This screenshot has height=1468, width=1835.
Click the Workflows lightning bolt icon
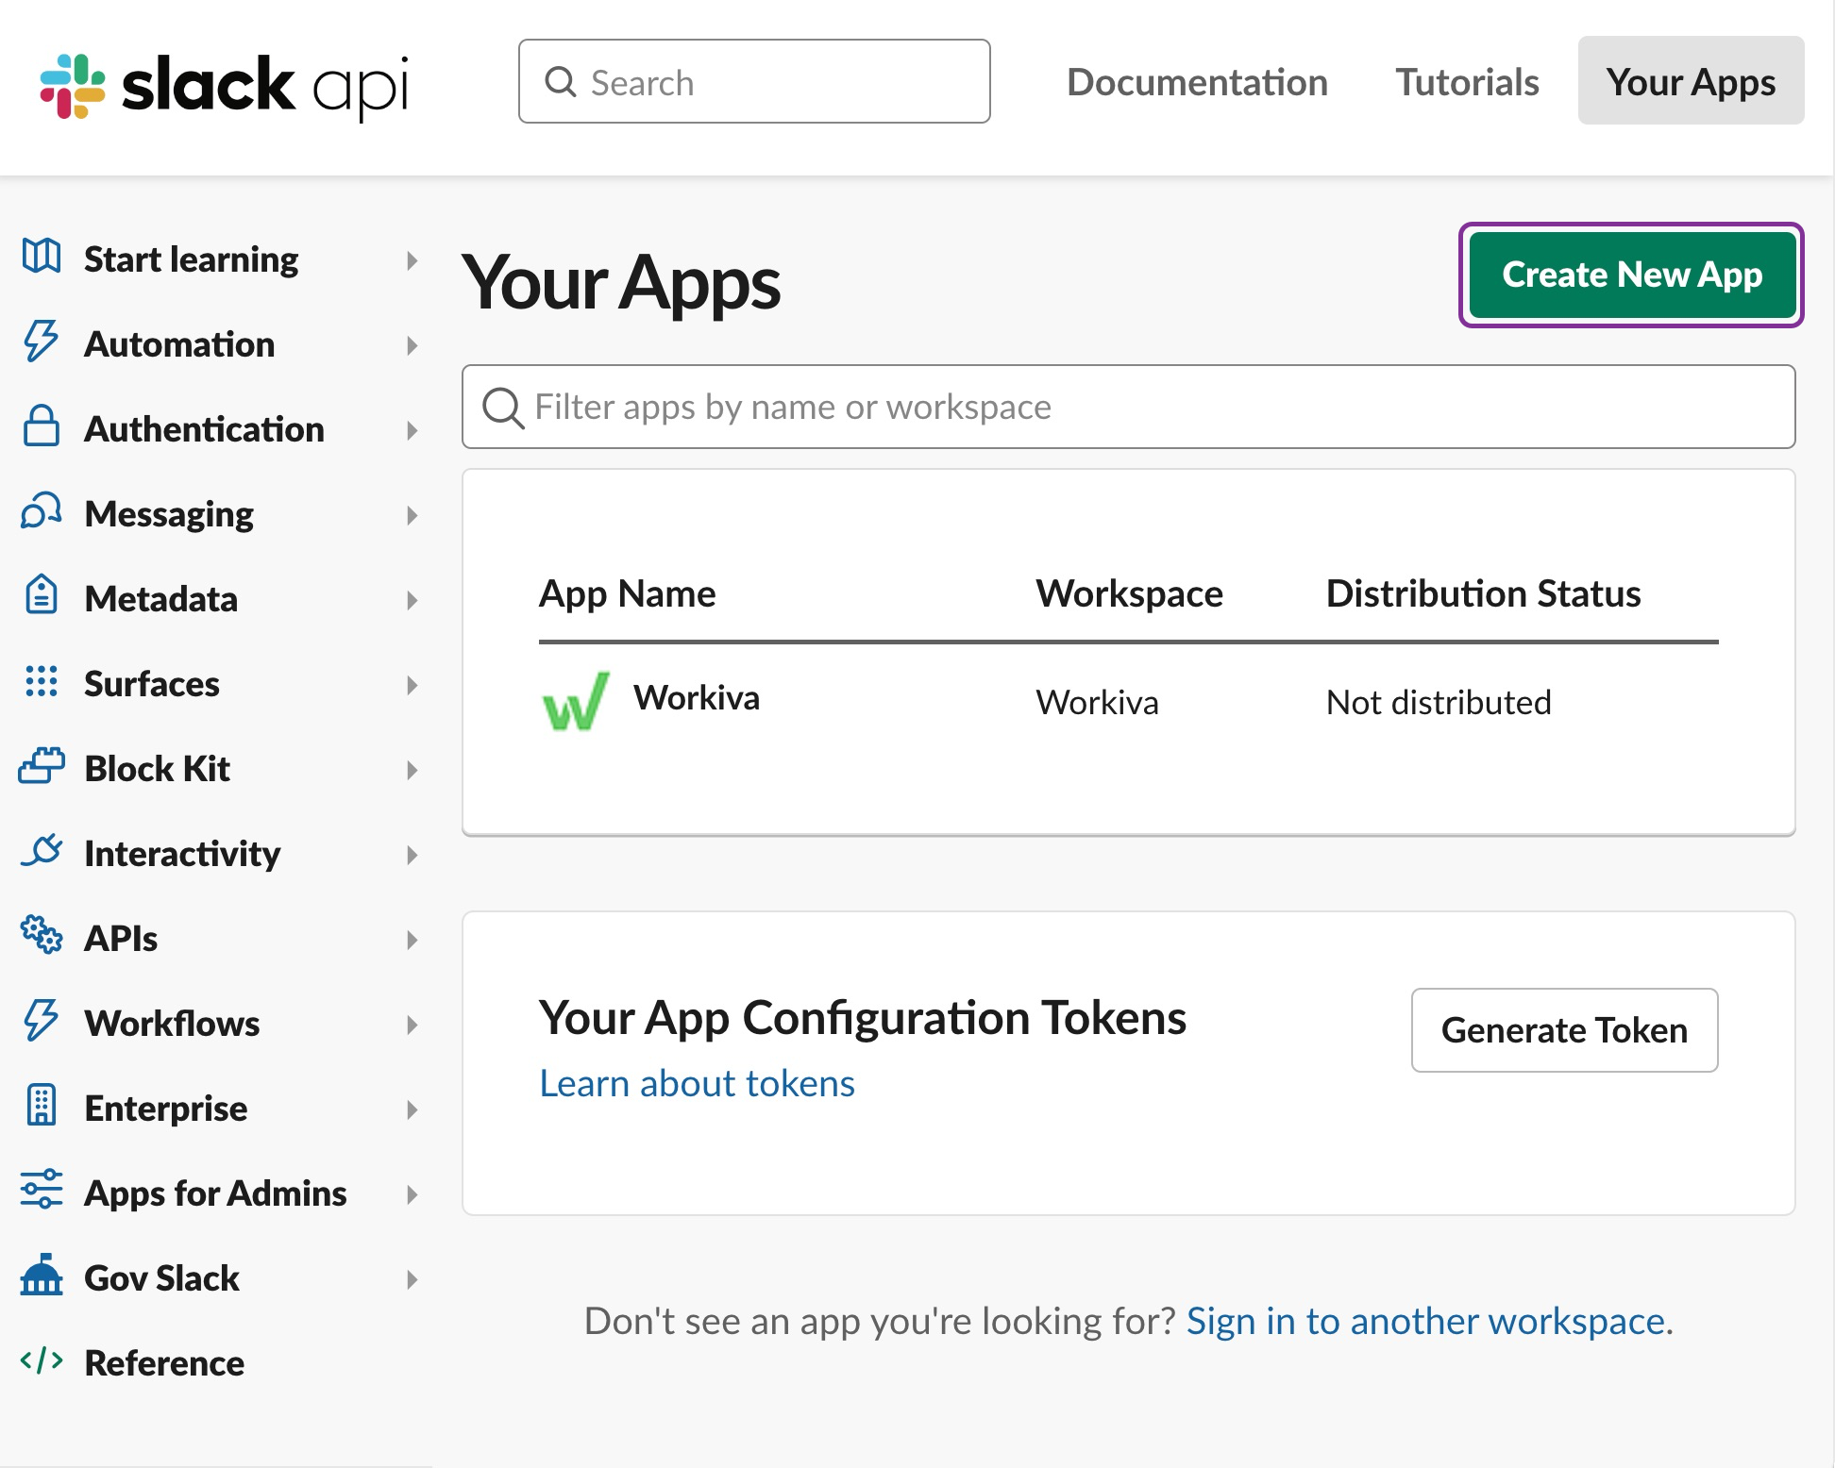pos(42,1021)
